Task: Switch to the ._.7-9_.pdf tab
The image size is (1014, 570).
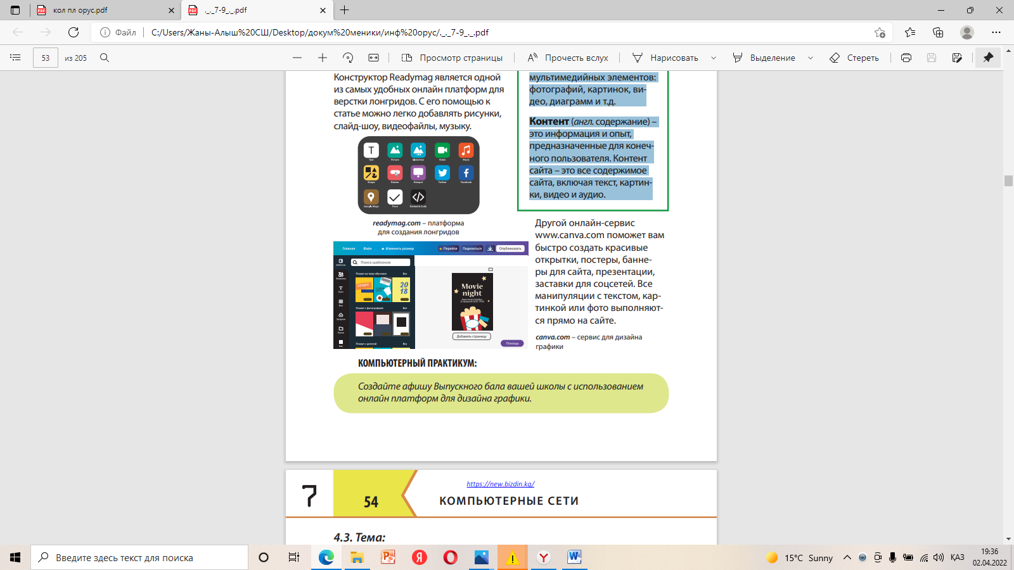Action: pos(257,10)
